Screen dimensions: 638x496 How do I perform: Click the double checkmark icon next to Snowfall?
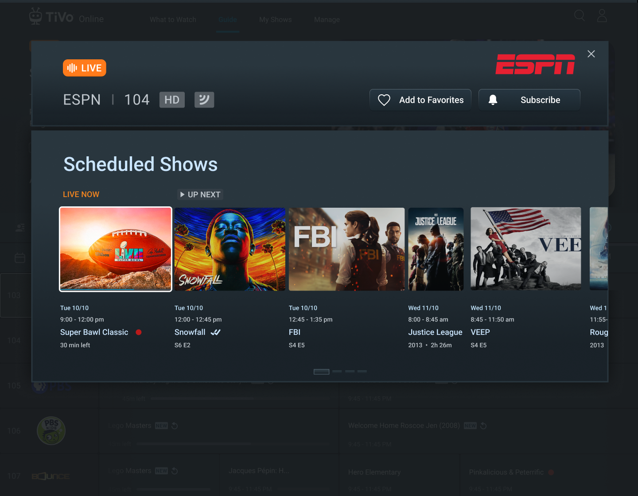pos(216,332)
